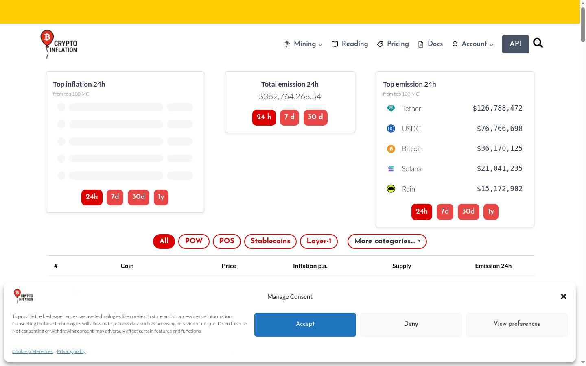Select the All category filter

pyautogui.click(x=164, y=241)
